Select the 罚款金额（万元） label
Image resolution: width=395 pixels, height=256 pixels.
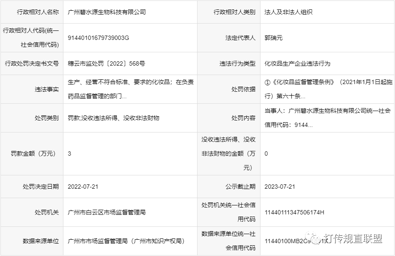click(x=33, y=154)
